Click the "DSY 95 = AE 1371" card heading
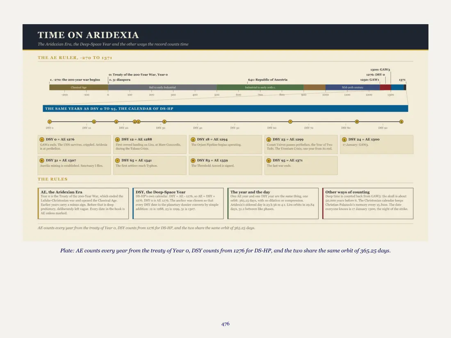The height and width of the screenshot is (338, 451). point(288,160)
